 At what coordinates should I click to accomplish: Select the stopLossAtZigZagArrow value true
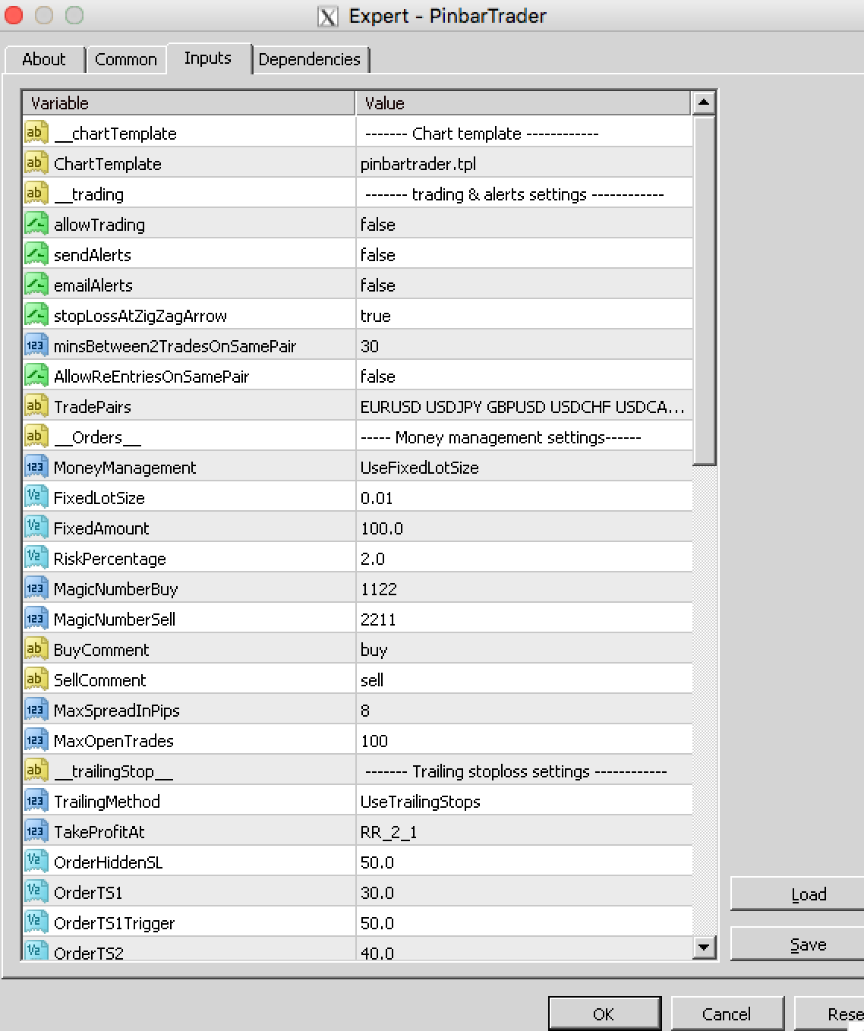tap(524, 315)
